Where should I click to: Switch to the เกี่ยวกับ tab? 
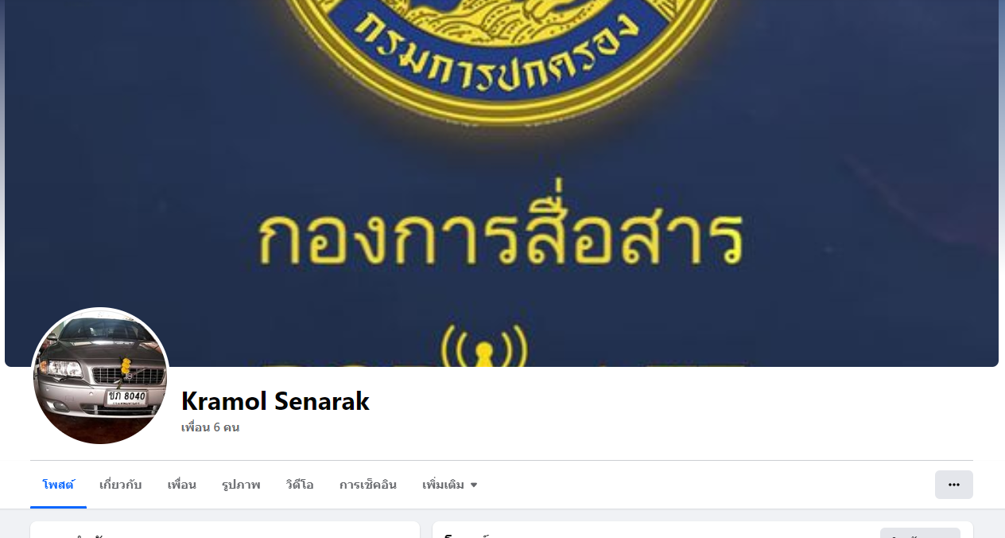point(121,485)
